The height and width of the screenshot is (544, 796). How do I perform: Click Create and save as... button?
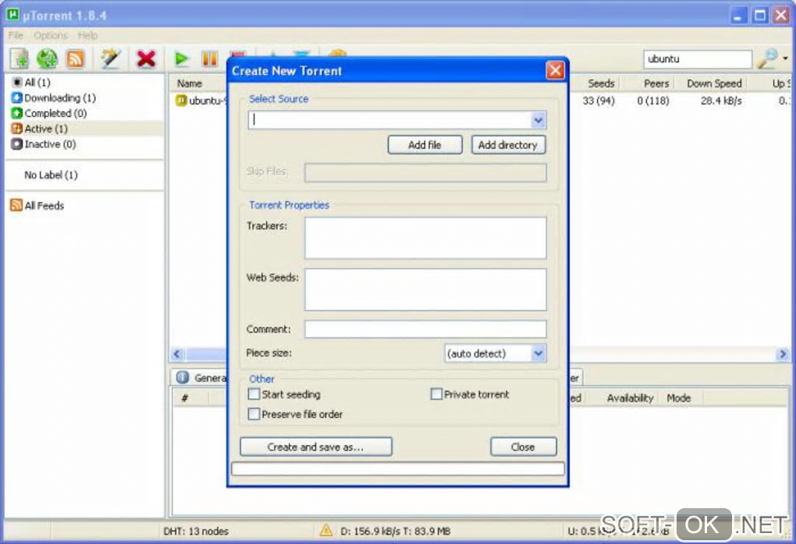pyautogui.click(x=316, y=447)
